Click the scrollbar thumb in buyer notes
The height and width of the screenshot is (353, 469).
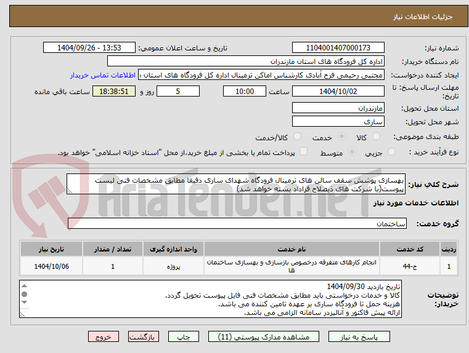(x=25, y=294)
